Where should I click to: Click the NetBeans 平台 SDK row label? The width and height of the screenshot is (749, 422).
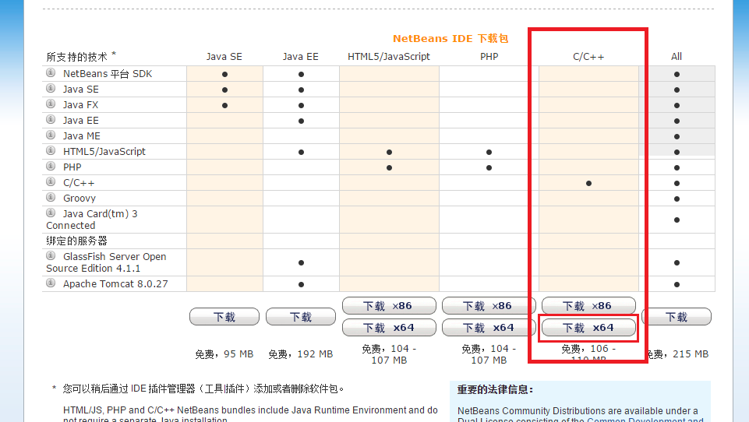(x=108, y=74)
